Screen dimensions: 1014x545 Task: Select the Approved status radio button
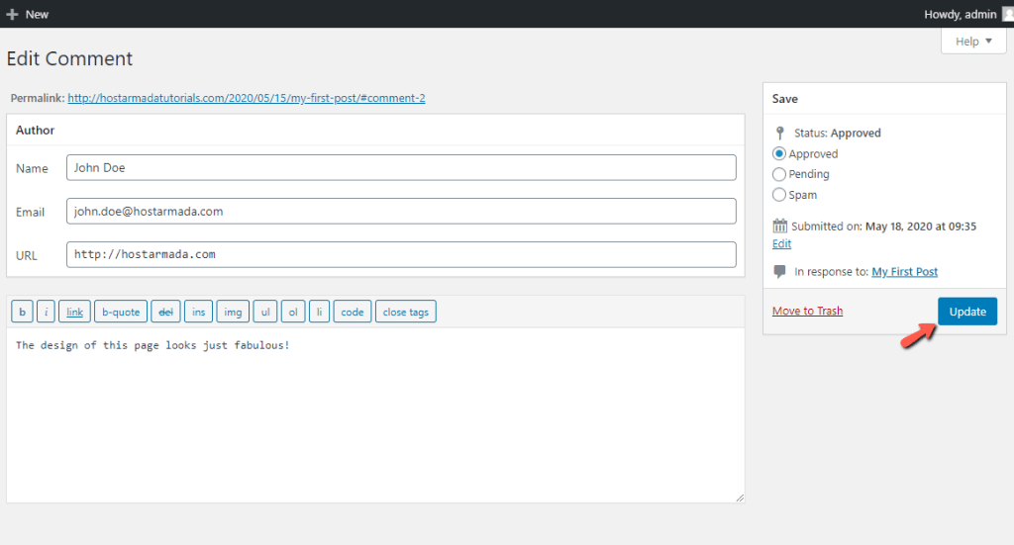click(779, 153)
